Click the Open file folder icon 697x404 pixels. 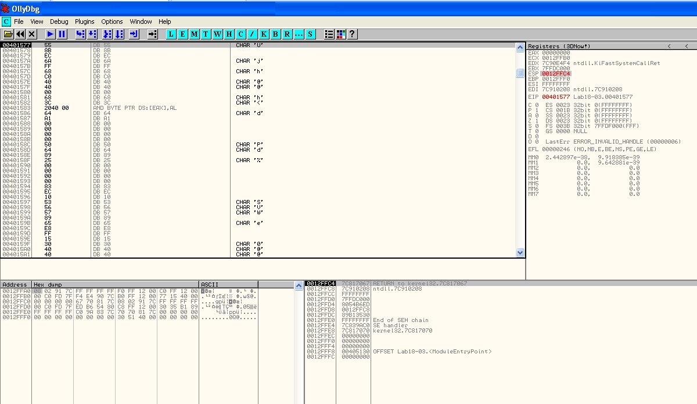click(x=8, y=34)
